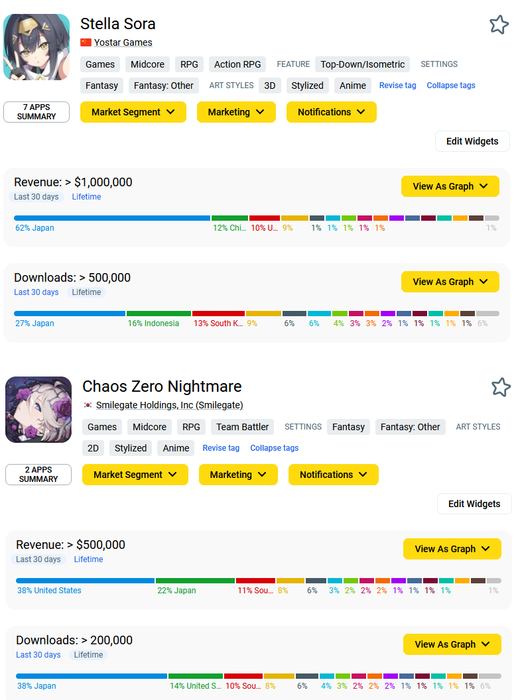The height and width of the screenshot is (700, 516).
Task: Click Stella Sora title text
Action: [118, 24]
